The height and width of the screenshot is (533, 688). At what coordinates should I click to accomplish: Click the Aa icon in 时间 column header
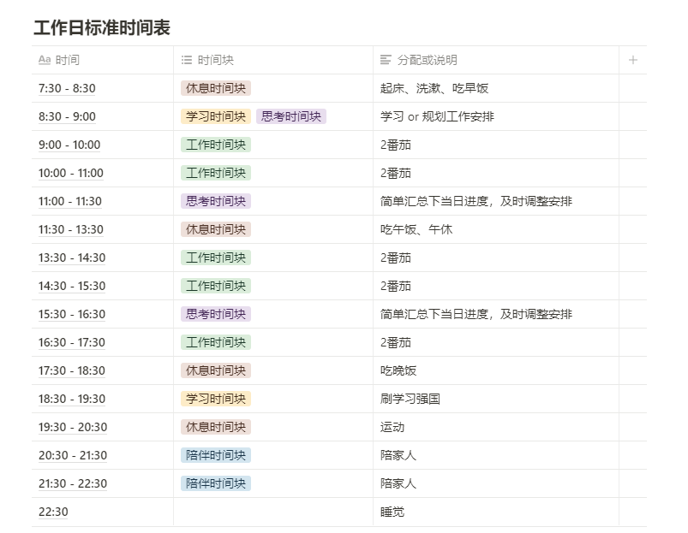pos(45,60)
